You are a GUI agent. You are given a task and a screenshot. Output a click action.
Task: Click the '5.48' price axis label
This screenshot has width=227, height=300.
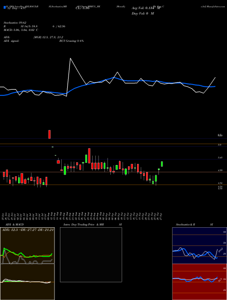[x=220, y=158]
